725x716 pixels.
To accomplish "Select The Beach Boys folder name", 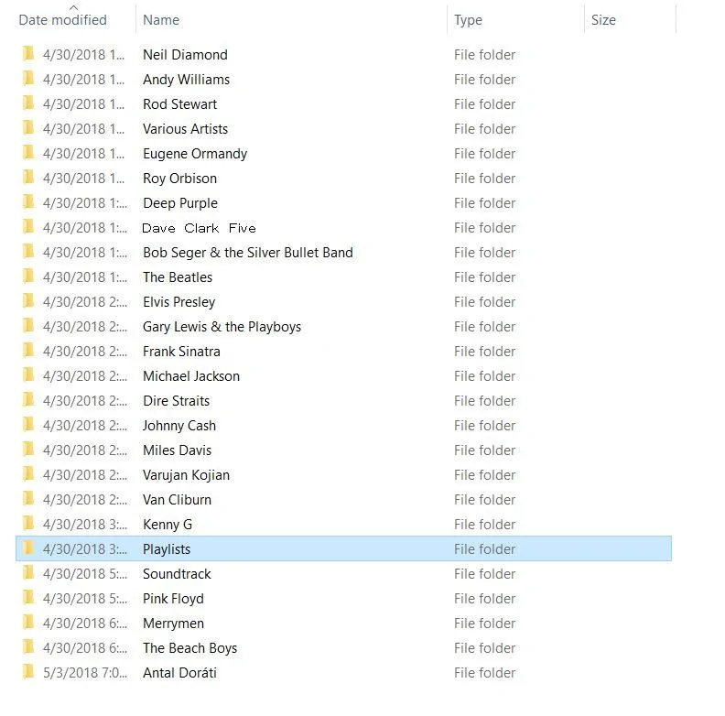I will coord(190,648).
